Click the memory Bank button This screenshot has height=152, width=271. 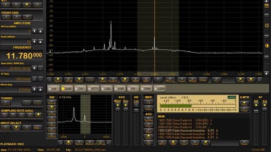click(x=244, y=143)
